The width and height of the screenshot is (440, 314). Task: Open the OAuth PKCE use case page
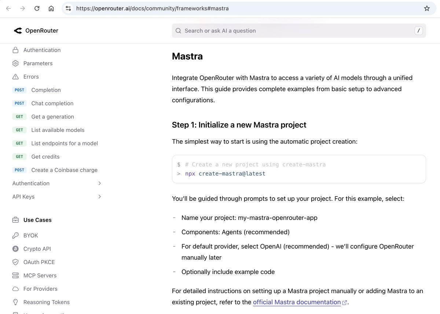click(x=39, y=262)
